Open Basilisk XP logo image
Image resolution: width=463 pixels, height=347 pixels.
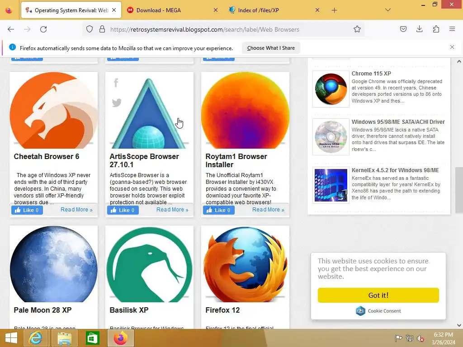point(149,264)
